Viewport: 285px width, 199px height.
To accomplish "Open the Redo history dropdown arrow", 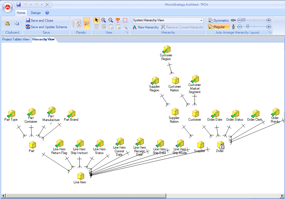I will pyautogui.click(x=42, y=5).
